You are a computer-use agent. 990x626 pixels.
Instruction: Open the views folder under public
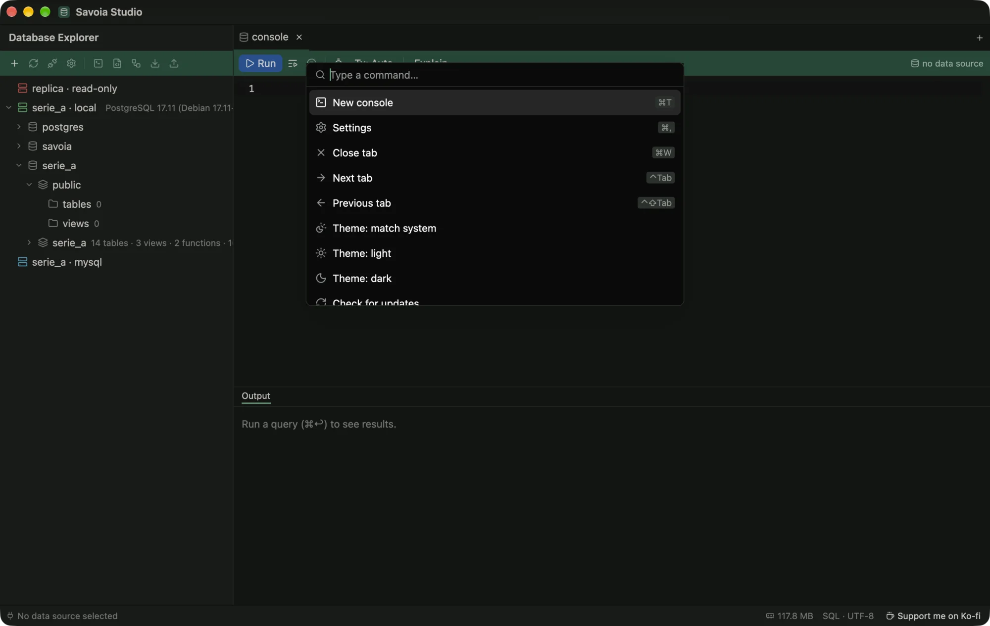click(117, 223)
